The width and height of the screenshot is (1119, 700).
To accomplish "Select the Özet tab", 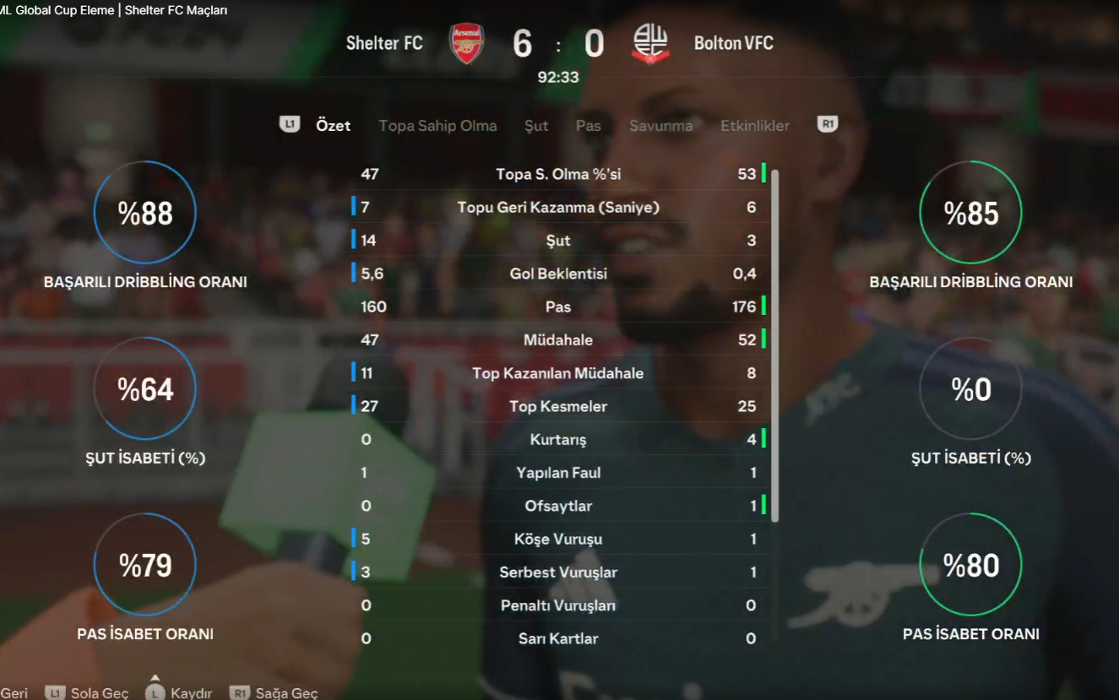I will (333, 126).
